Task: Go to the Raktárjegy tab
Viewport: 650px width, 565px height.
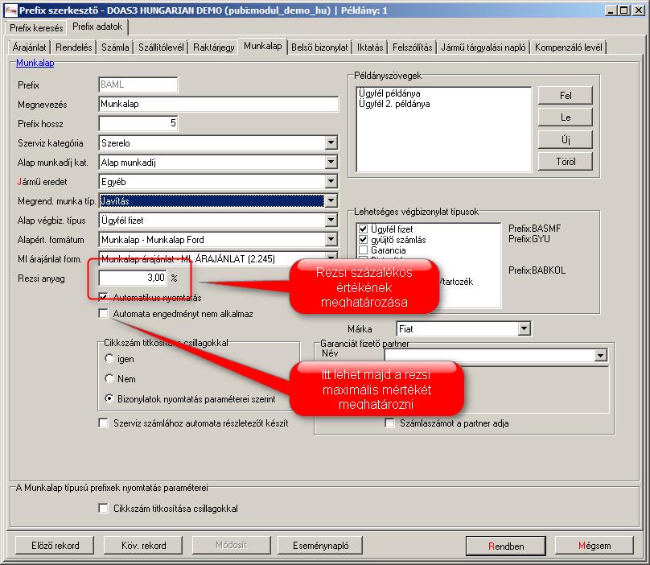Action: [214, 47]
